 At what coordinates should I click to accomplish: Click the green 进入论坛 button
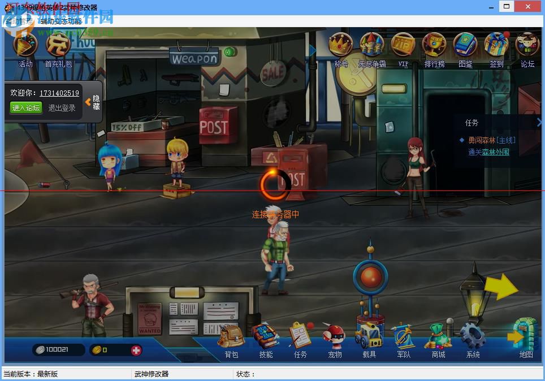pyautogui.click(x=26, y=108)
